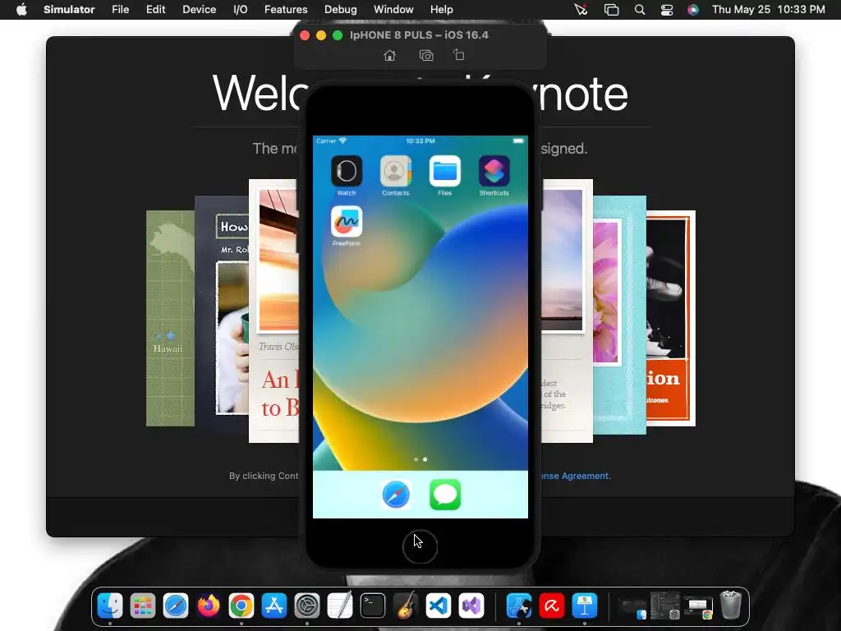The width and height of the screenshot is (841, 631).
Task: Open the Freeform app in simulator
Action: 346,222
